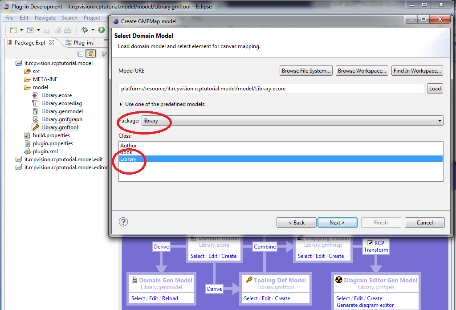Open the New wizard dropdown arrow
The width and height of the screenshot is (456, 310).
(x=21, y=30)
